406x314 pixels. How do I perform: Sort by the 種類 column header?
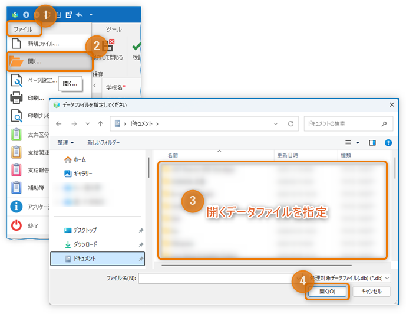click(x=346, y=155)
